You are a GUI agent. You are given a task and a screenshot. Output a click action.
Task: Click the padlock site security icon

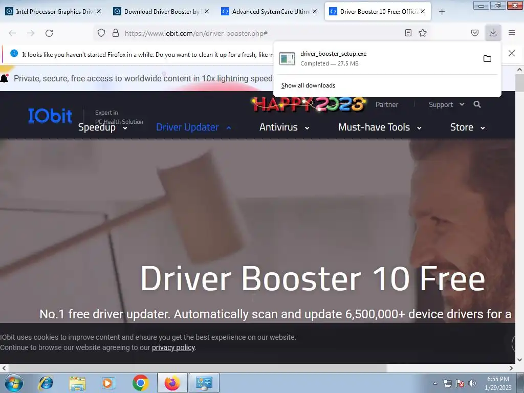[x=116, y=33]
